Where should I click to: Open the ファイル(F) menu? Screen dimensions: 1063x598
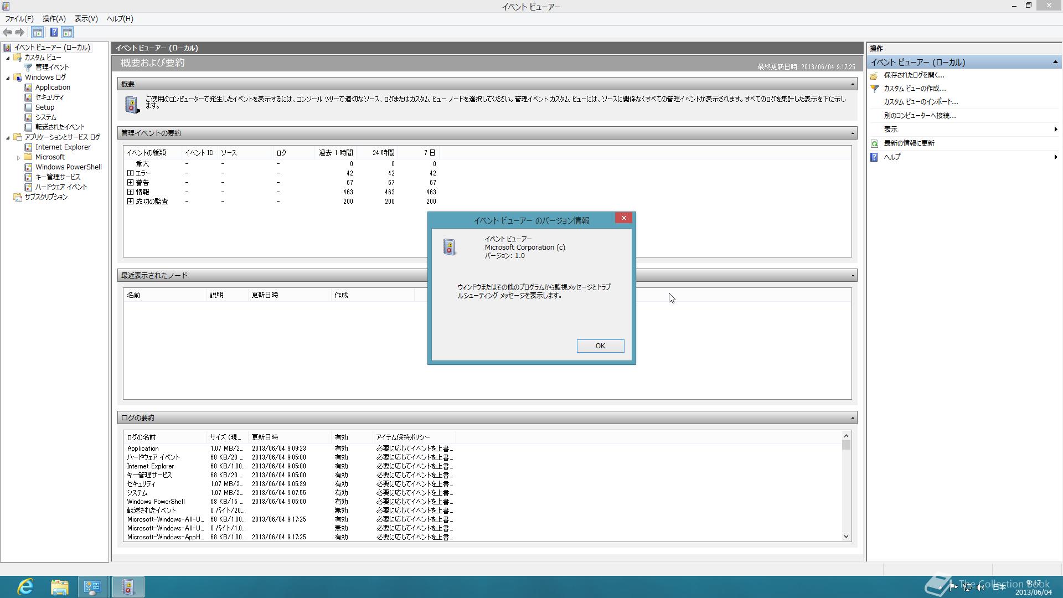pyautogui.click(x=19, y=19)
